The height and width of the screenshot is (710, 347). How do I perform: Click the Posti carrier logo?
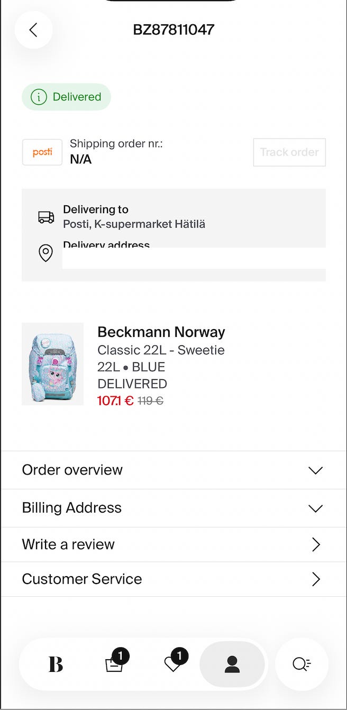[x=42, y=152]
